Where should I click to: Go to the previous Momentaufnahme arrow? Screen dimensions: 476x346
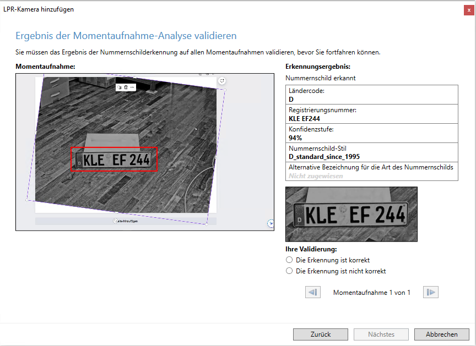[312, 293]
